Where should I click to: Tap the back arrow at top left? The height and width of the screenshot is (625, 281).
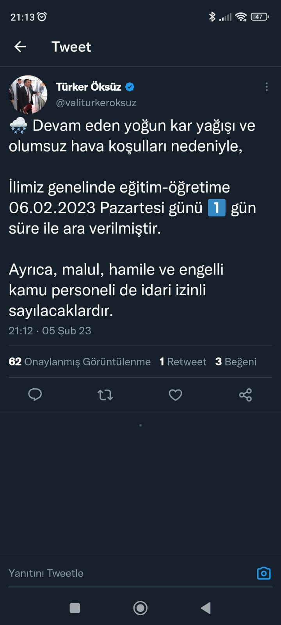[x=20, y=46]
